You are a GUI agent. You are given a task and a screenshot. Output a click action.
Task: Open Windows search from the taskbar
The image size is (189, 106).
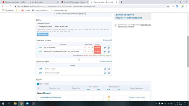point(9,103)
